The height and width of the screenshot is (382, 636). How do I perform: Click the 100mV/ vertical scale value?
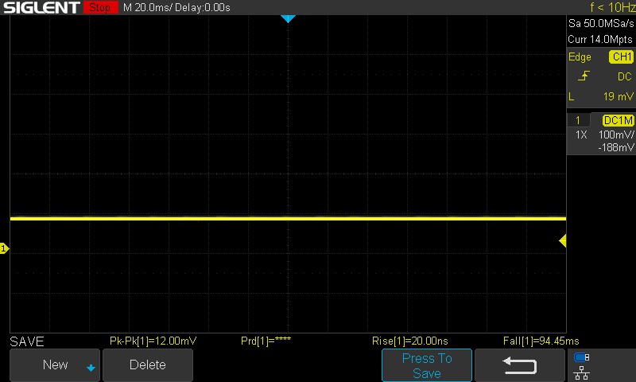coord(616,134)
